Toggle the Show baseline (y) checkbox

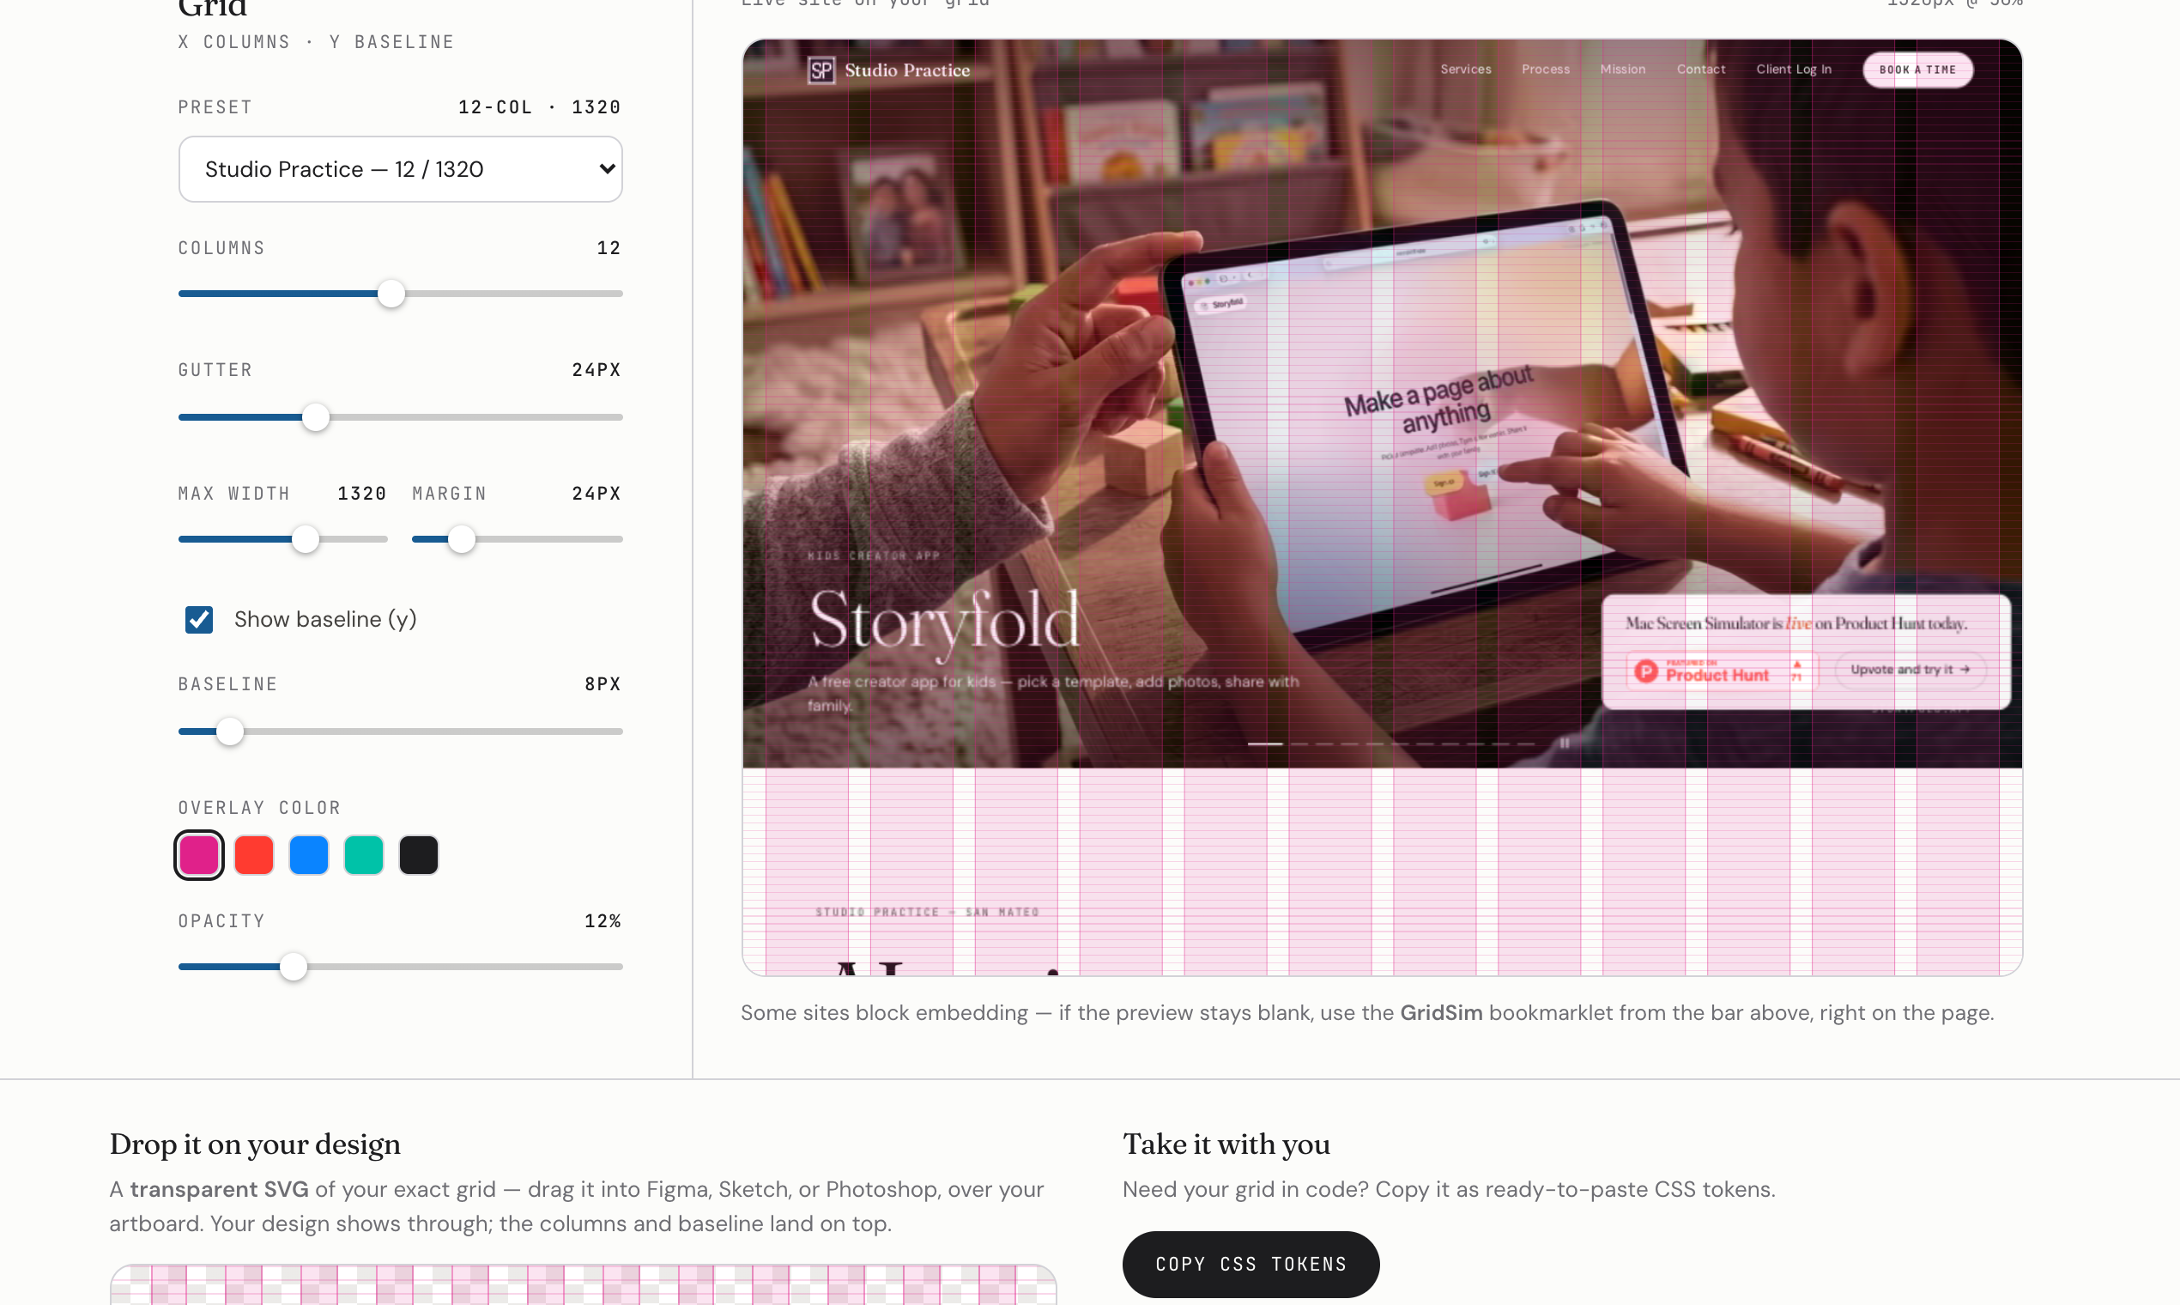(x=199, y=620)
